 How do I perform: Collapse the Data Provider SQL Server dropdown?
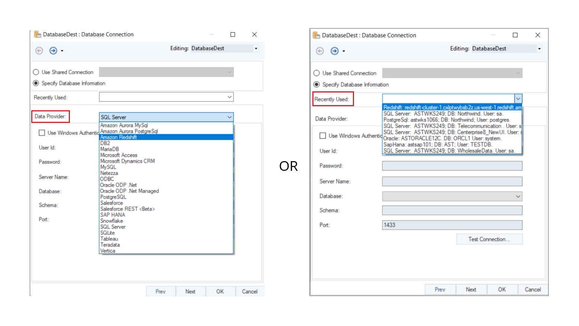point(229,117)
